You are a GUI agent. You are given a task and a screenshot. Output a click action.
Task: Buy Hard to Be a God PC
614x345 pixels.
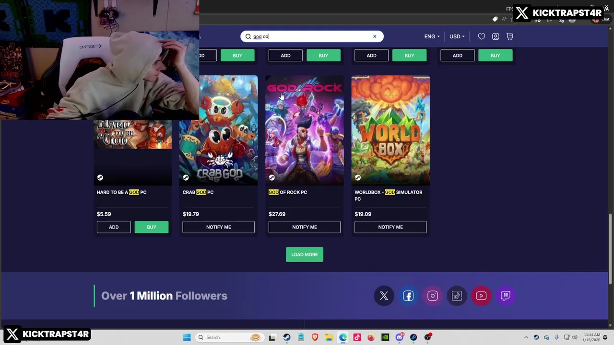(x=152, y=227)
